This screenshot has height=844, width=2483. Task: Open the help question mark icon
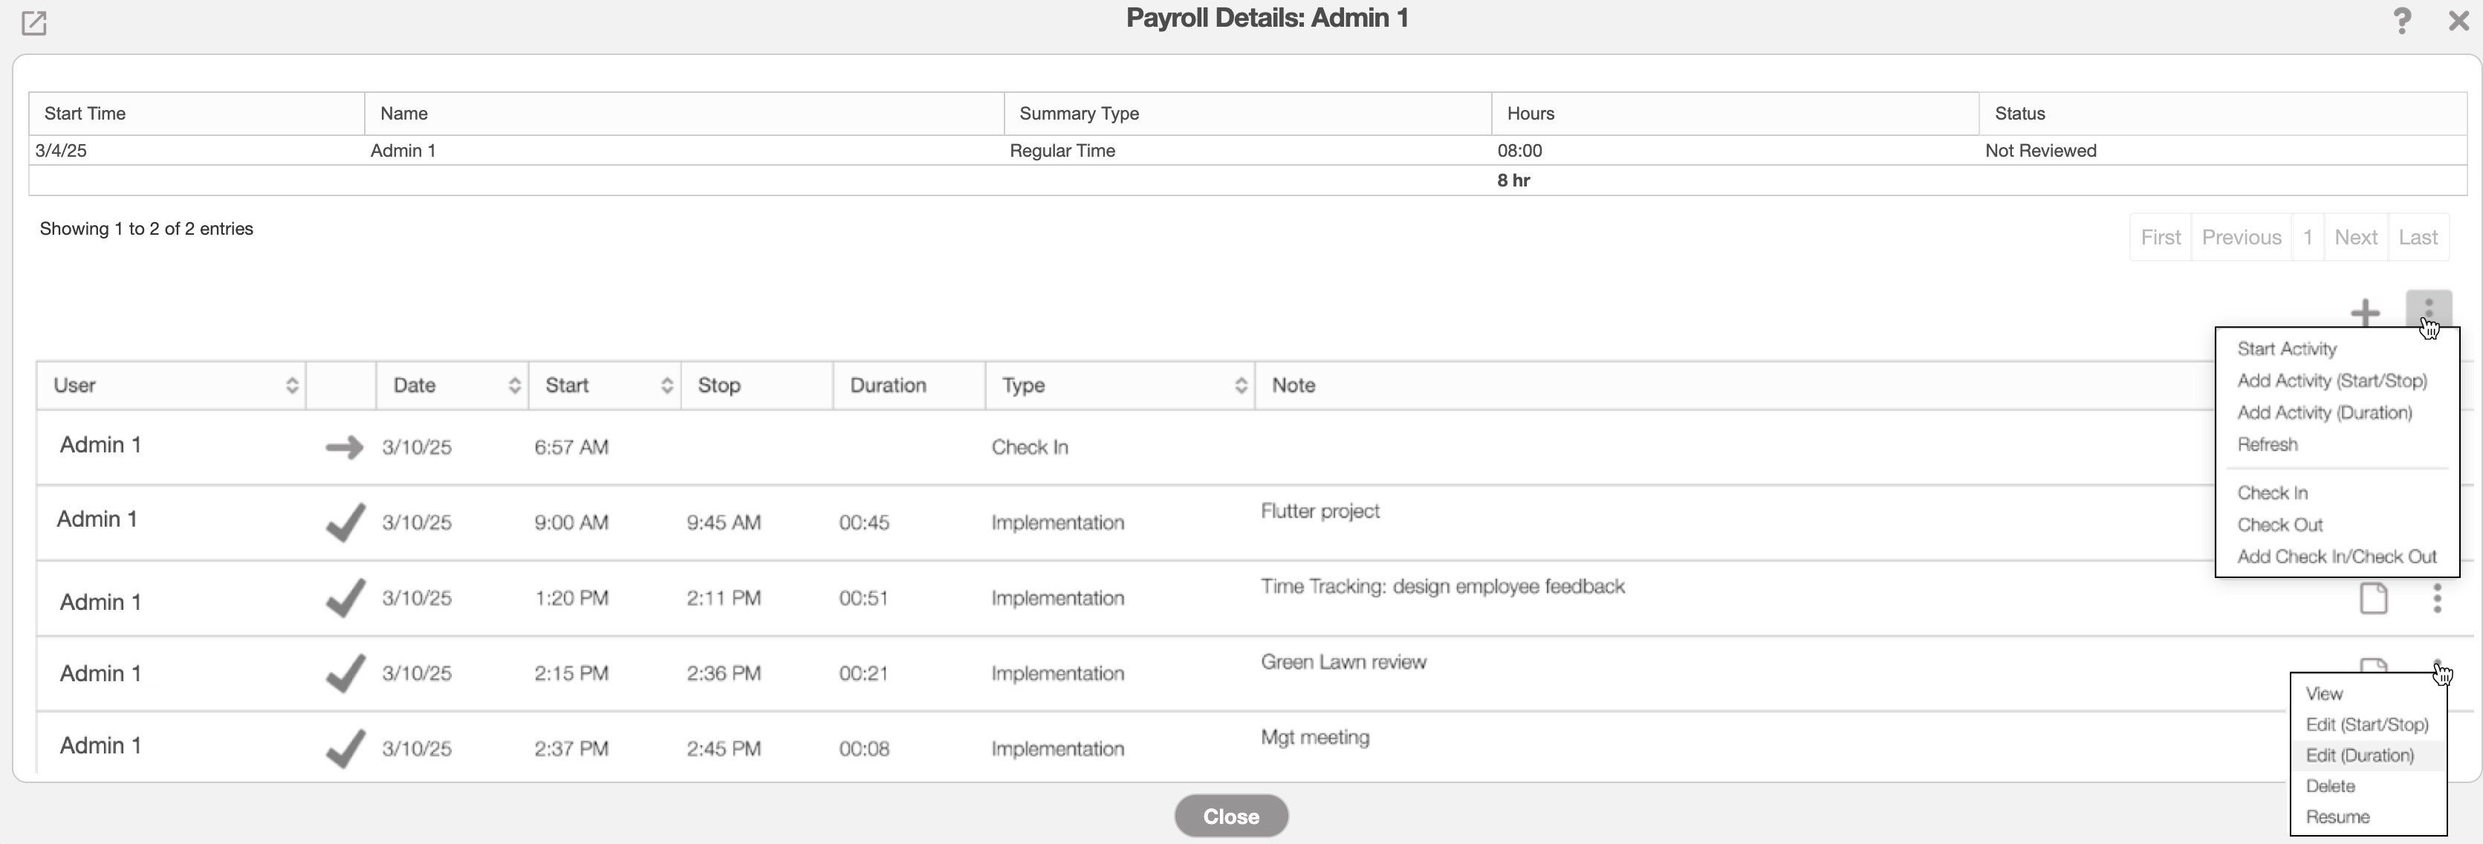tap(2402, 20)
